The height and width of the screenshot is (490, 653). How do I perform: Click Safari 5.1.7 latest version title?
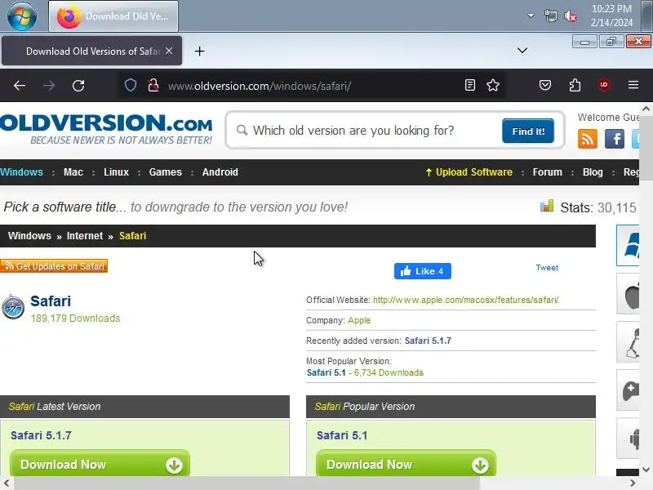point(41,435)
